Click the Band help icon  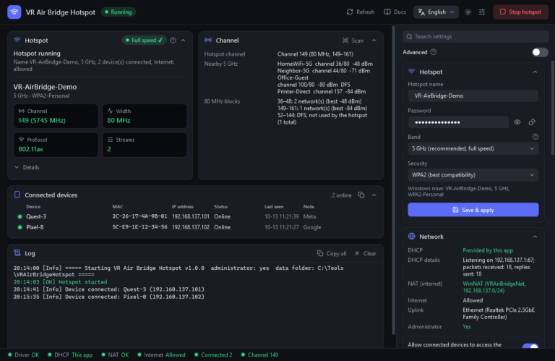tap(535, 137)
